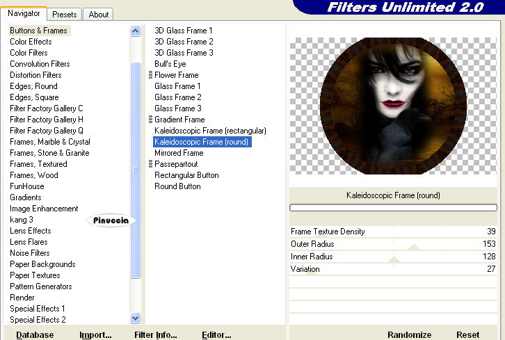Click the category list scrollbar thumb
Viewport: 505px width, 340px height.
coord(136,170)
